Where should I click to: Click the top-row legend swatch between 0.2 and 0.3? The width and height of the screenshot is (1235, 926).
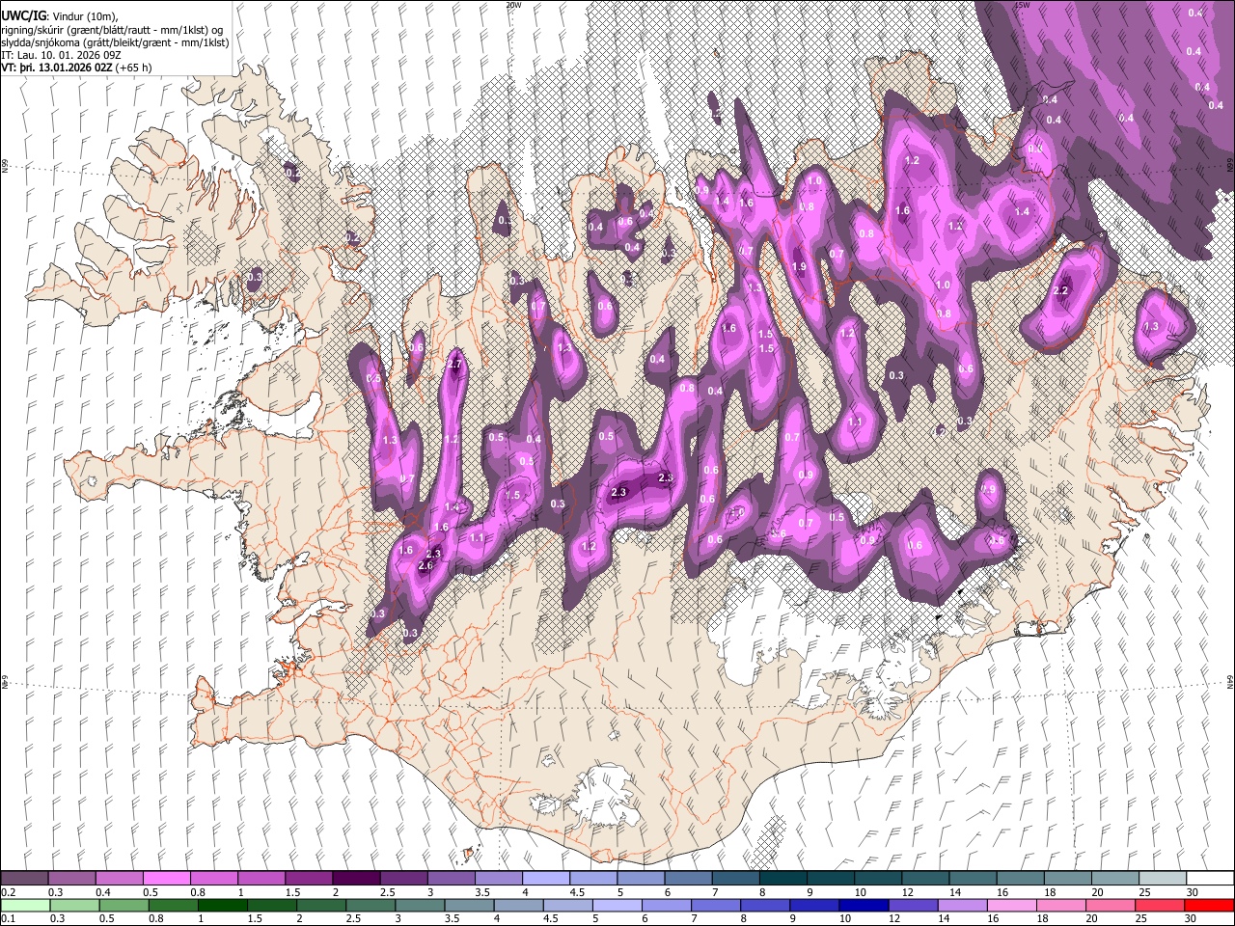(x=25, y=879)
